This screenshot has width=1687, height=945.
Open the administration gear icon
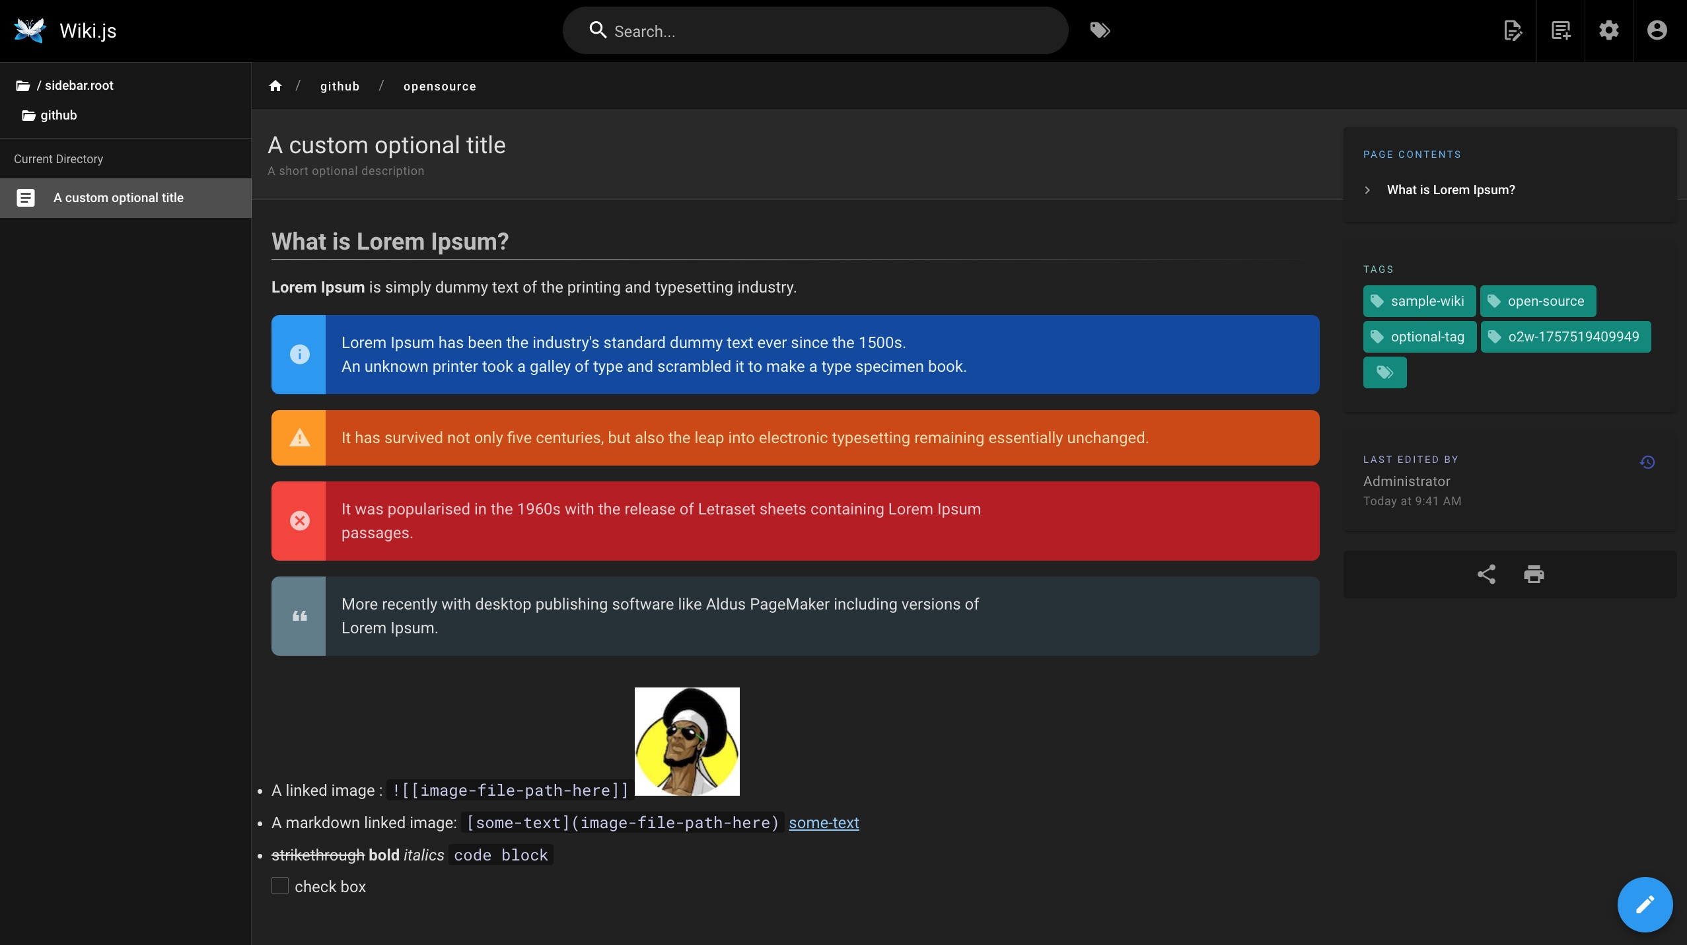coord(1609,30)
